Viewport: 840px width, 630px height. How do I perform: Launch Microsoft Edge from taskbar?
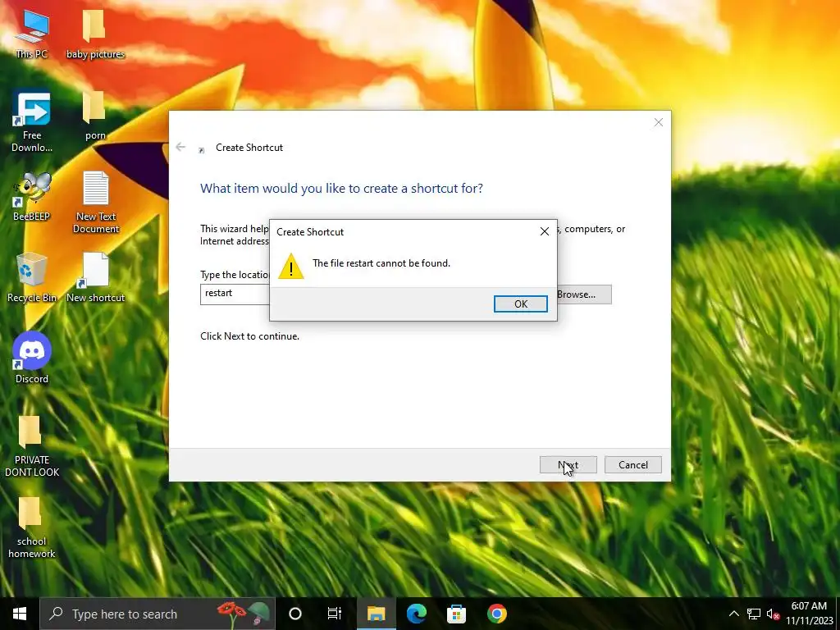416,614
